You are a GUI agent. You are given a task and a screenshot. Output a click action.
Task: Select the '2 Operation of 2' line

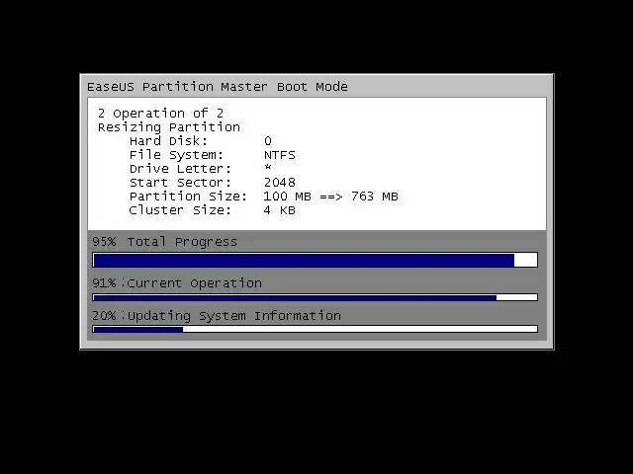[160, 114]
